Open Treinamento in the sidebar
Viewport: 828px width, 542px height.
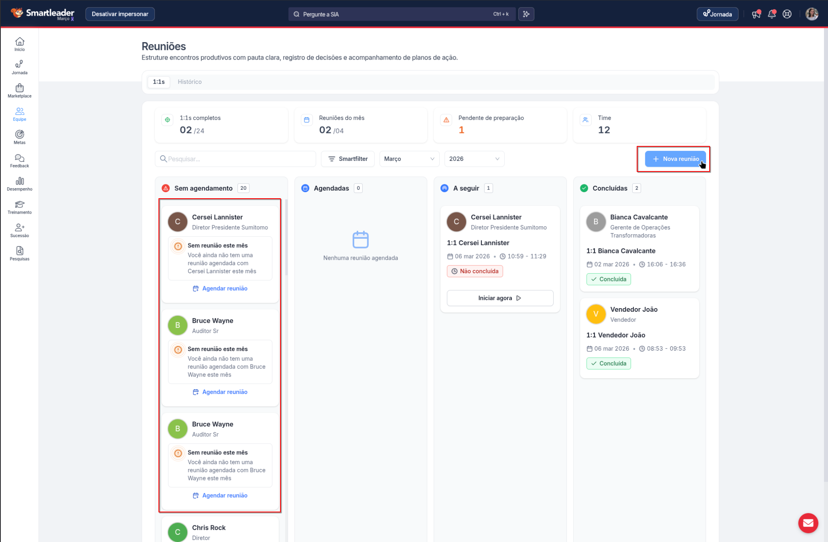coord(19,207)
